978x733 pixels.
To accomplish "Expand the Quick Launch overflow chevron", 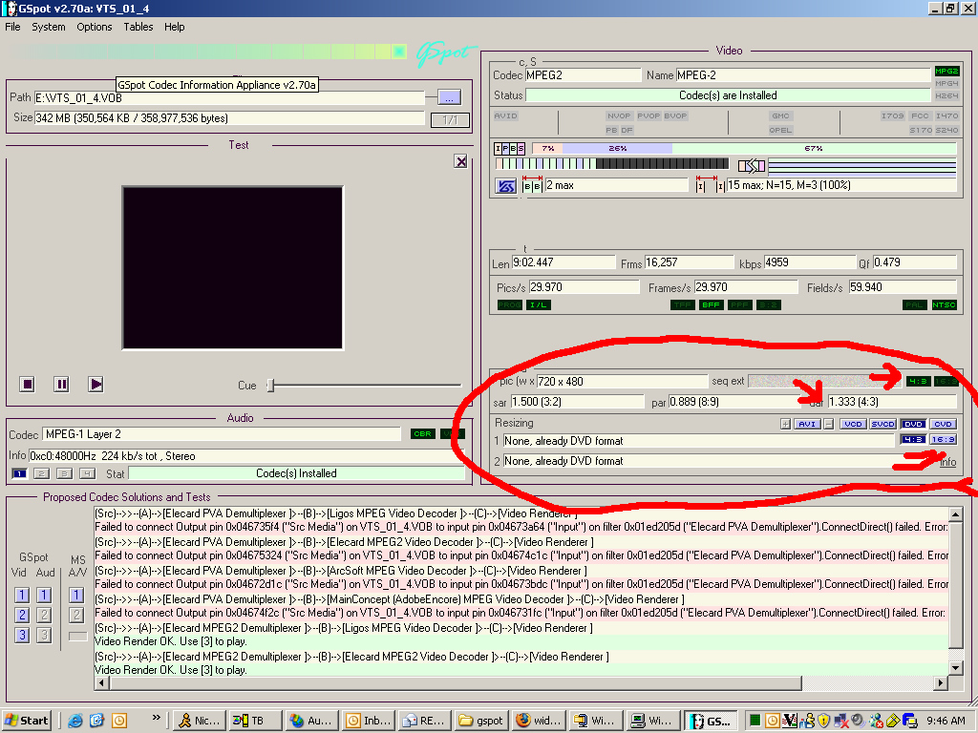I will (x=156, y=717).
